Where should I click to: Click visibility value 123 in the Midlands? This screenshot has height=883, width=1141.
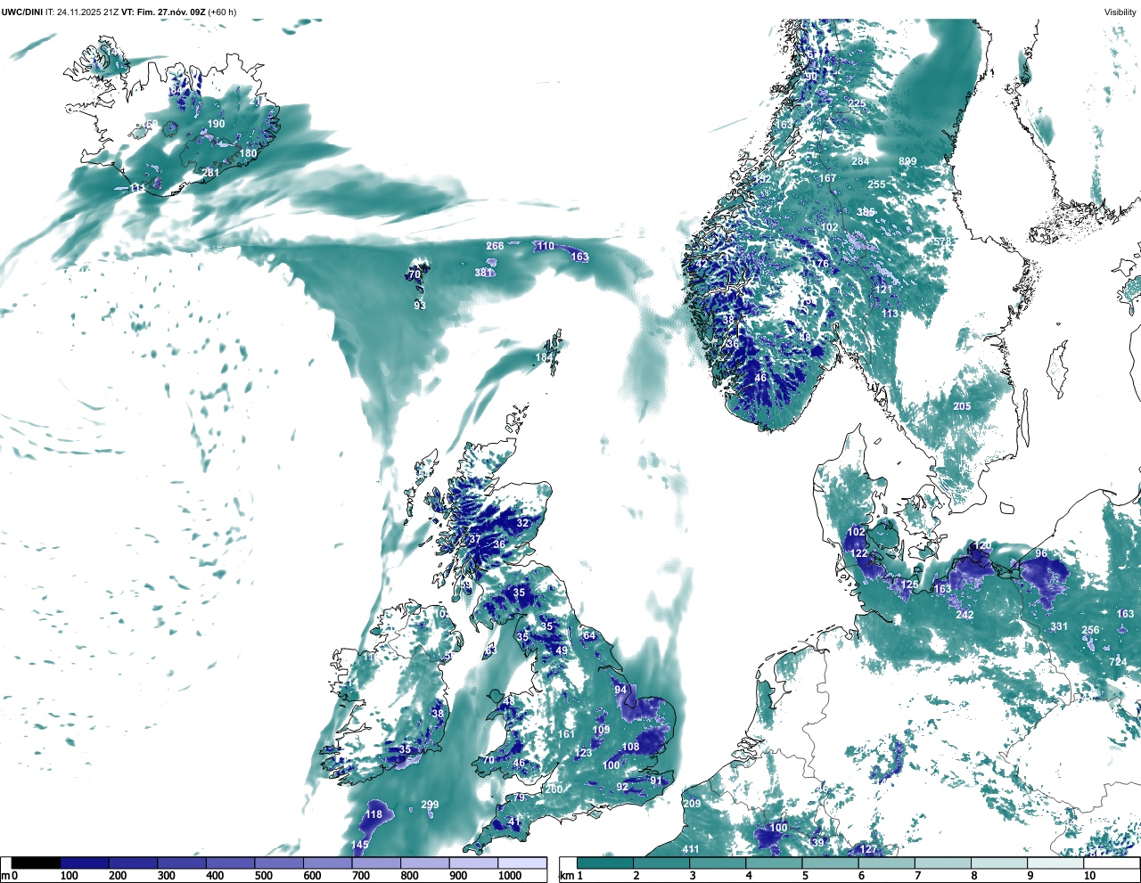(x=583, y=753)
